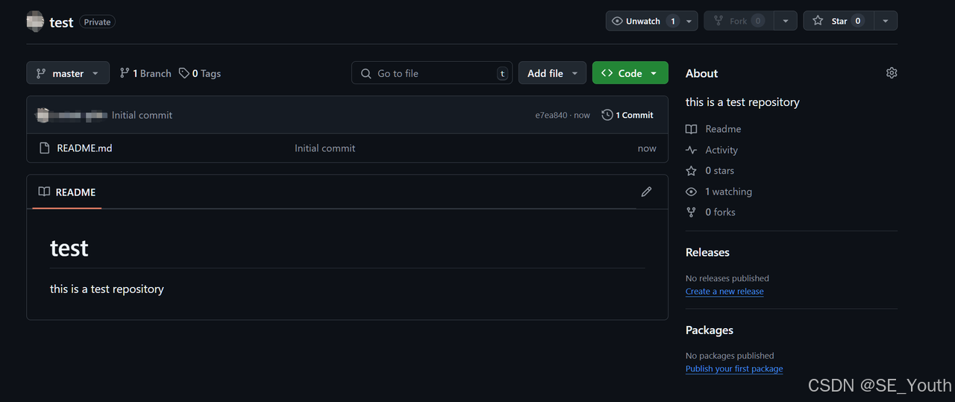Open commit hash e7ea840
Image resolution: width=955 pixels, height=402 pixels.
click(x=551, y=115)
